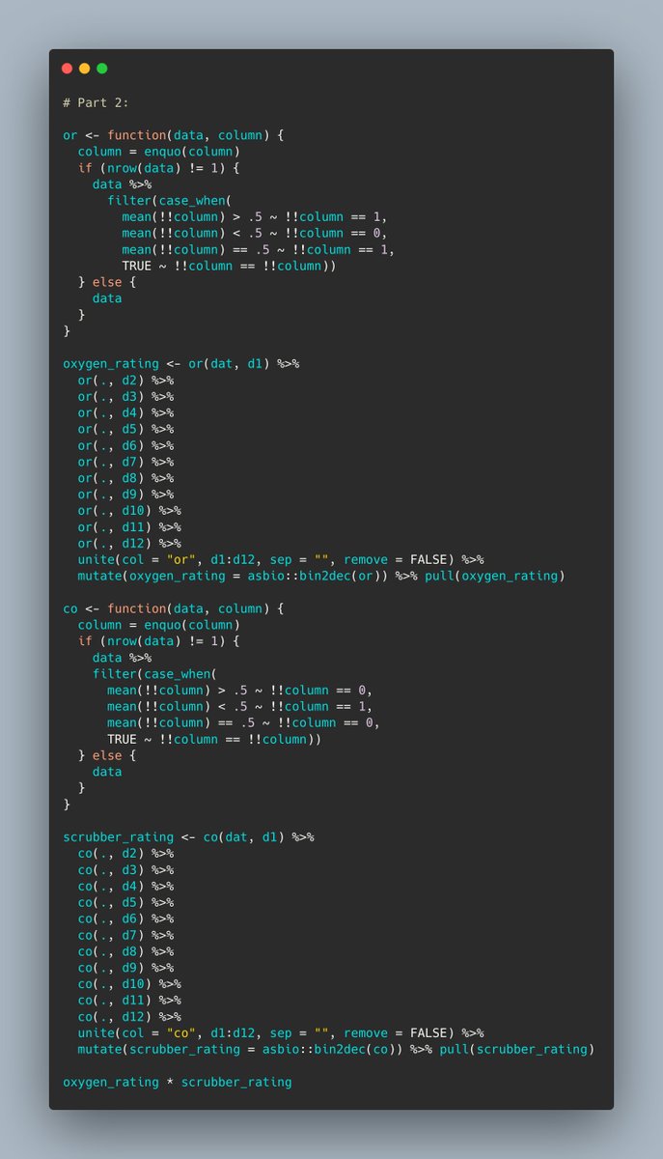
Task: Click the 'or(., d3) %>%' line
Action: pyautogui.click(x=125, y=396)
